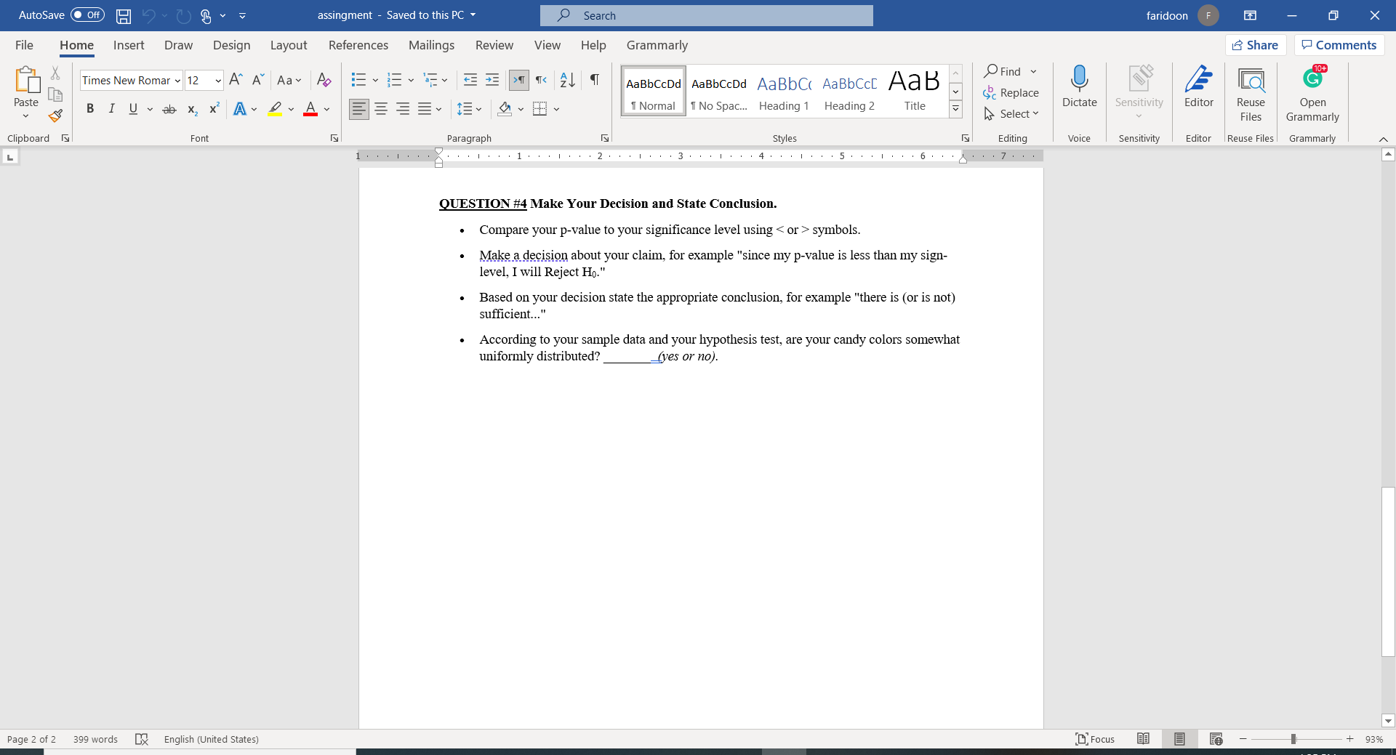The width and height of the screenshot is (1396, 755).
Task: Expand the Styles gallery more arrow
Action: click(956, 109)
